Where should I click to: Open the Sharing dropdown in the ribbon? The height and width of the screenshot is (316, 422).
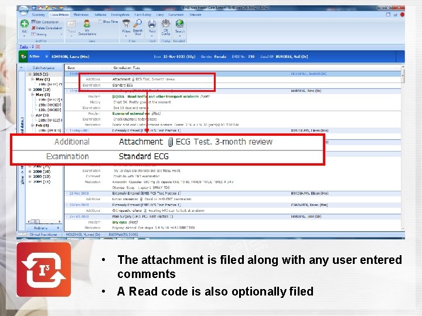46,34
